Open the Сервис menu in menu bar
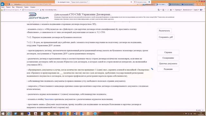 tap(26, 7)
